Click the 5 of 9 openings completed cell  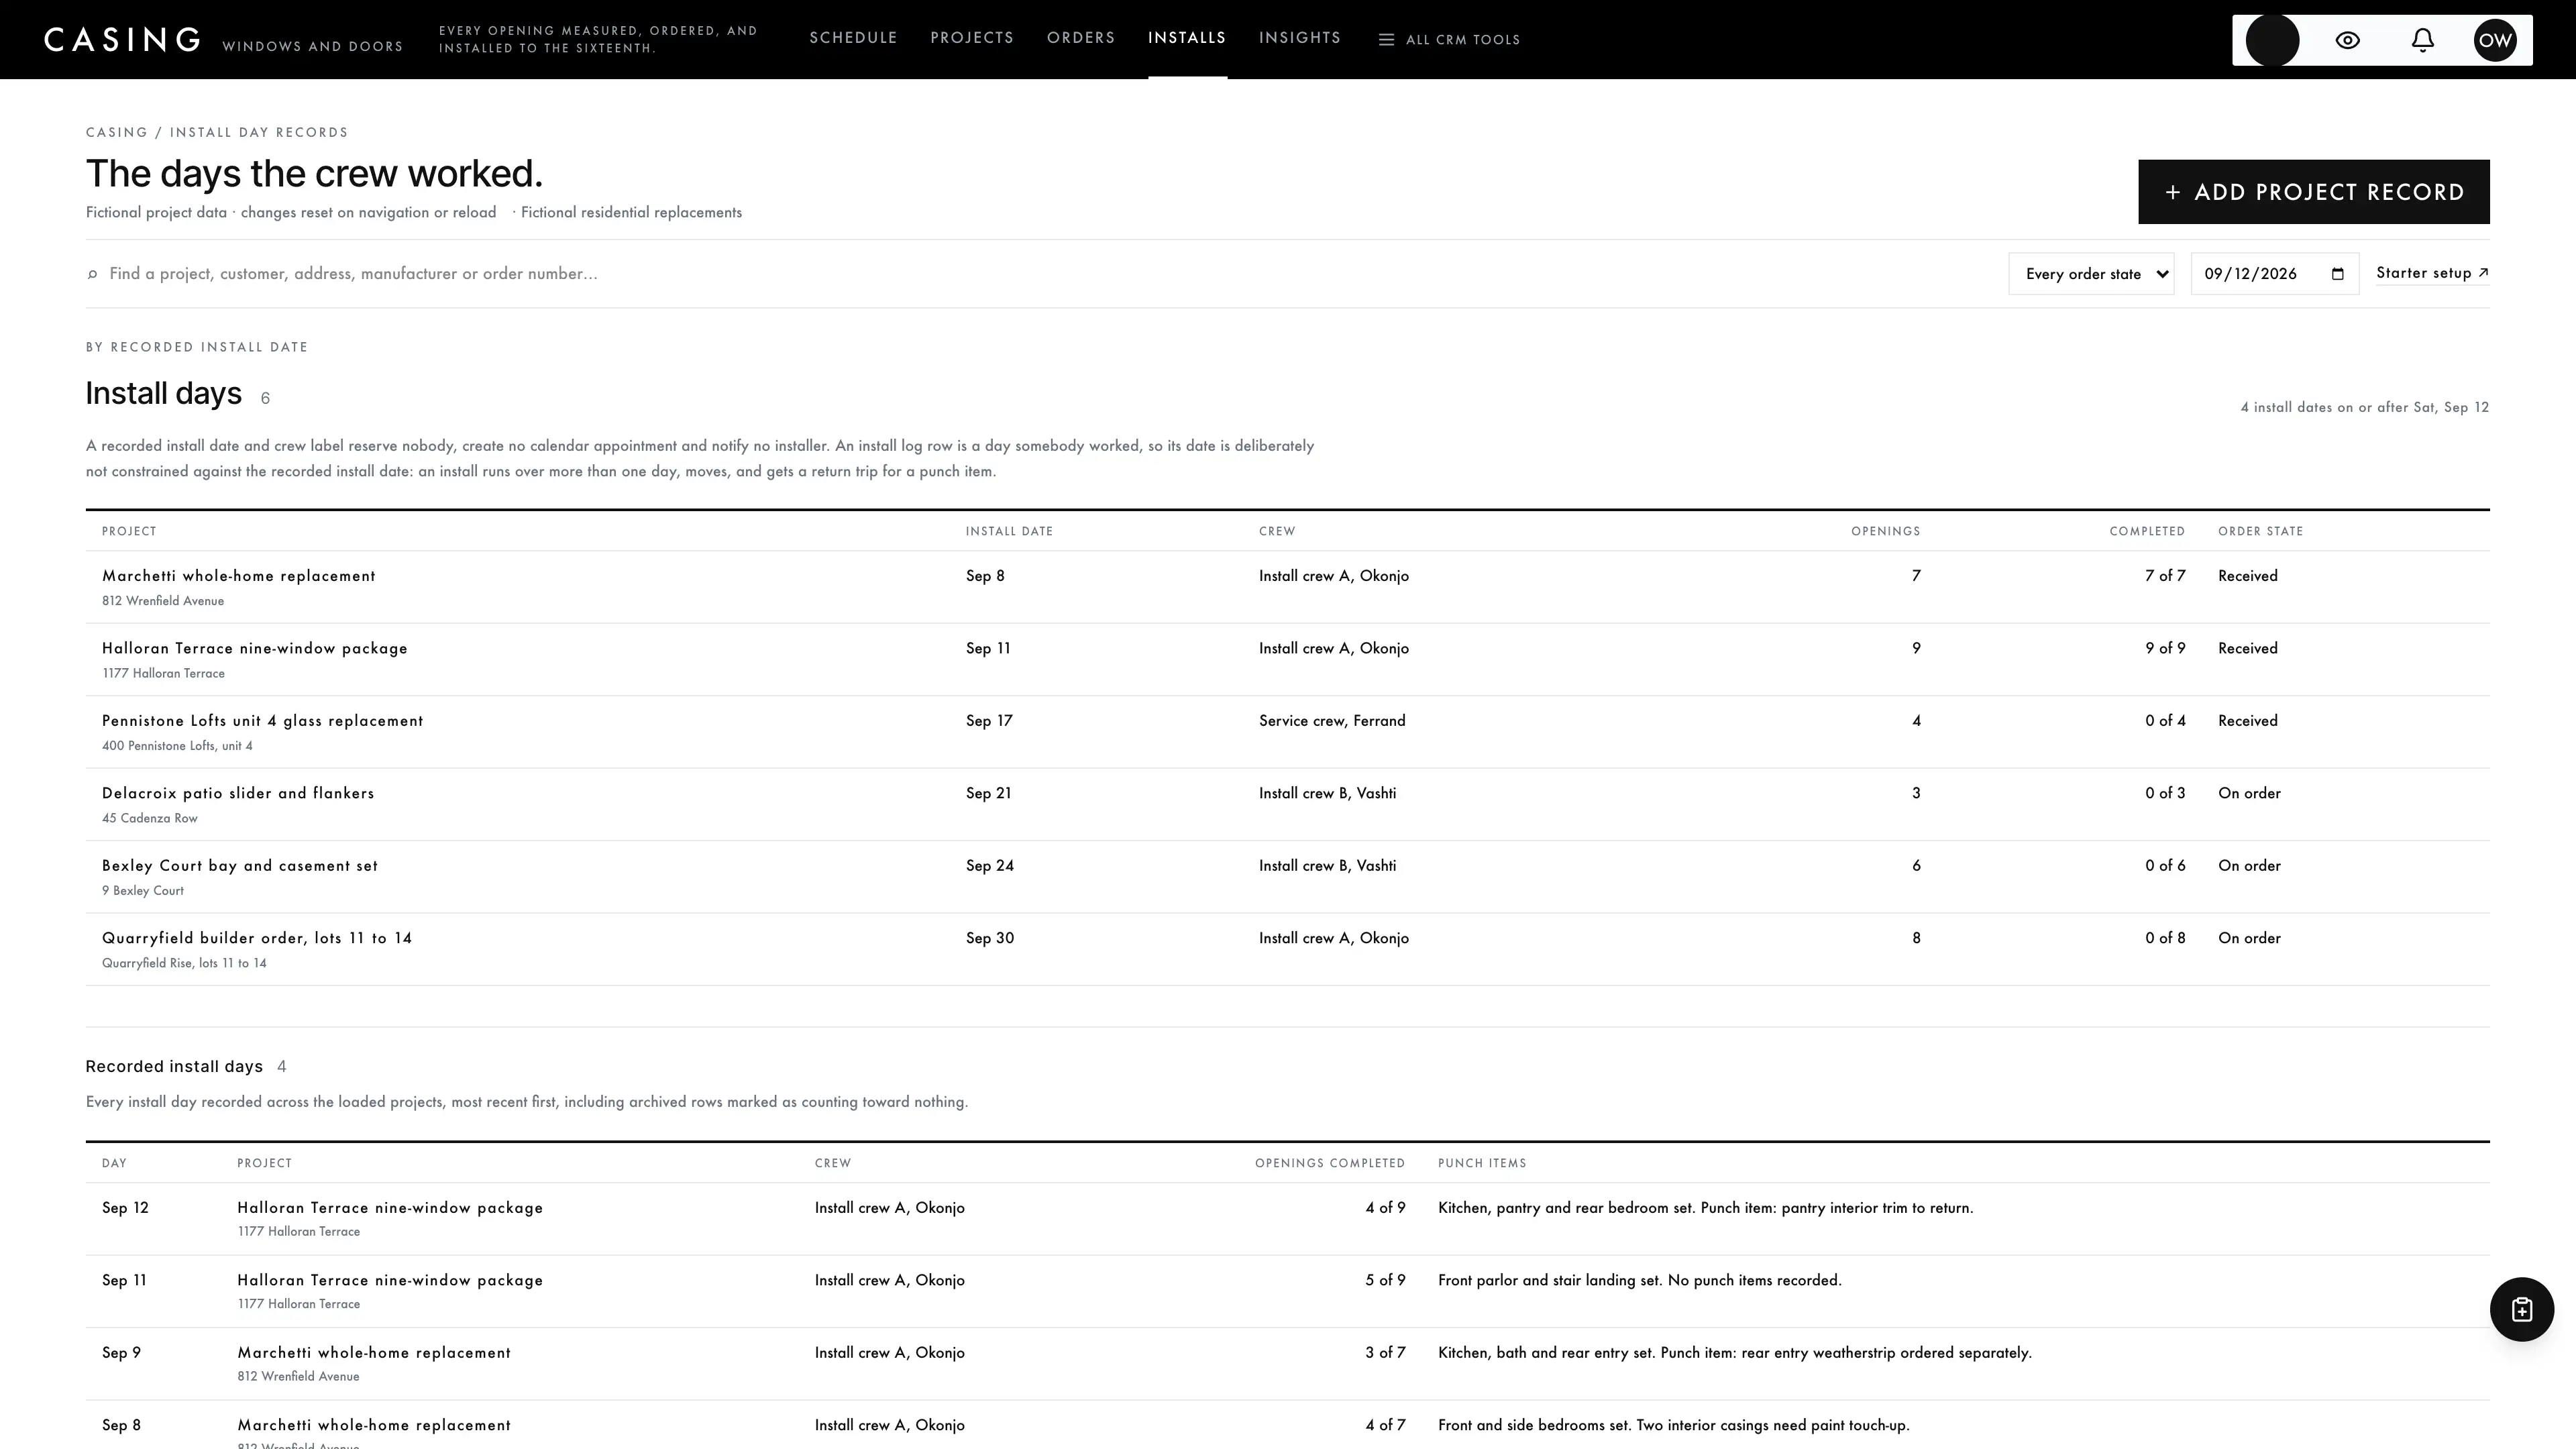1385,1280
